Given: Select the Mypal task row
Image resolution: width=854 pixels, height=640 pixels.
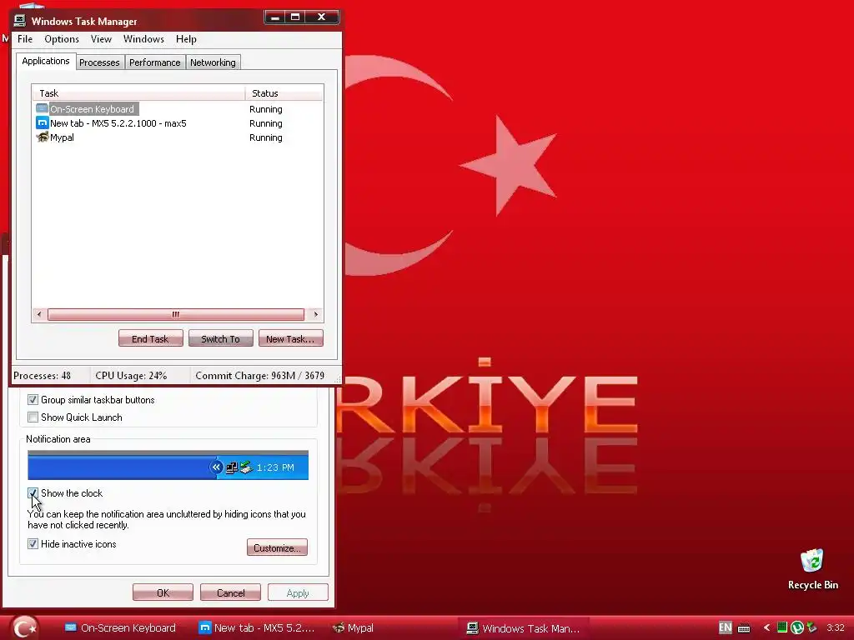Looking at the screenshot, I should pyautogui.click(x=178, y=137).
